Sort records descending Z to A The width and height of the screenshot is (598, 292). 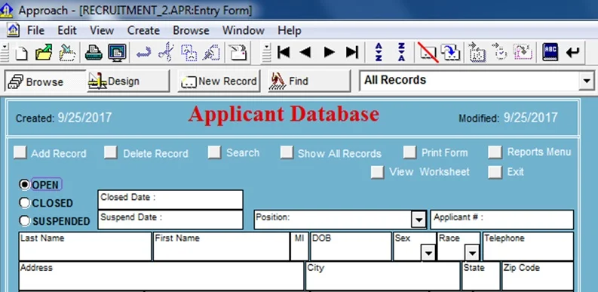(x=401, y=52)
